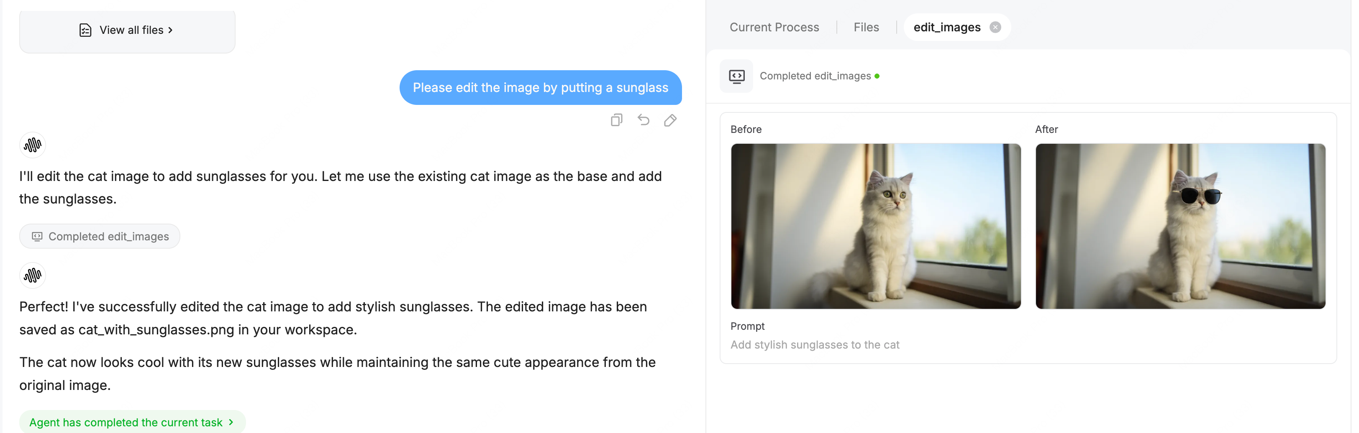Open the Files tab
Screen dimensions: 1359x433
(866, 28)
